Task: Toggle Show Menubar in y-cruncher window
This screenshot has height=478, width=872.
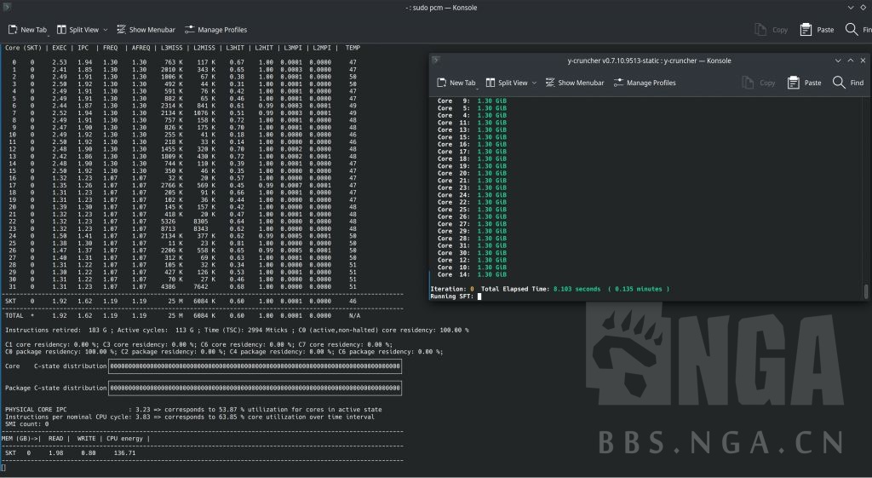Action: tap(550, 83)
